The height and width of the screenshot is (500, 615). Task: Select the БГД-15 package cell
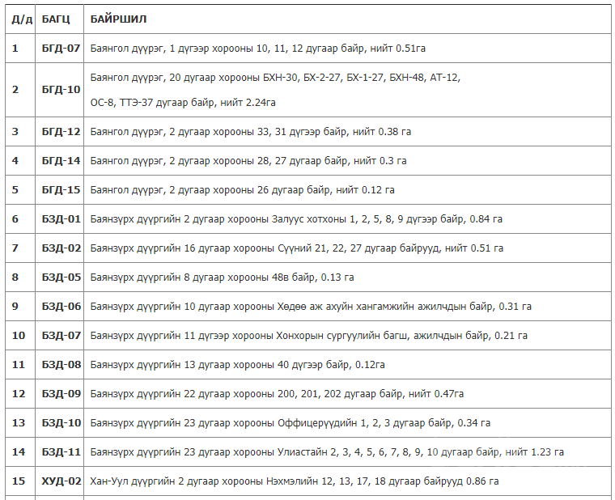click(61, 190)
